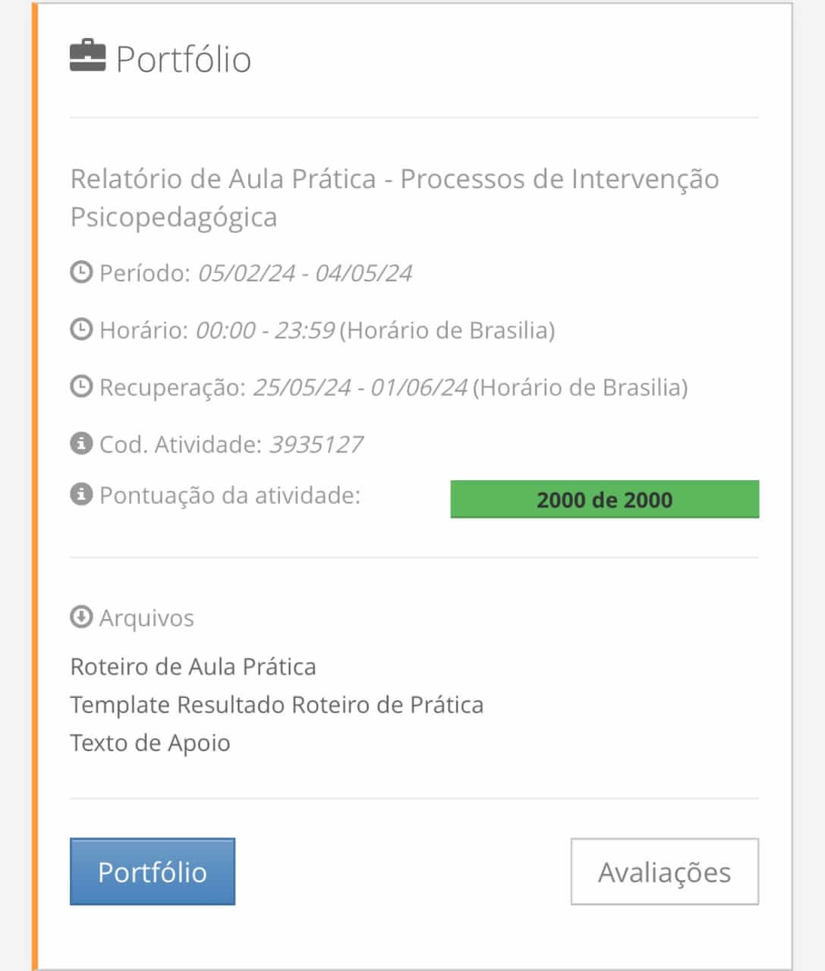Click the clock icon next to Período
The image size is (825, 971).
click(x=80, y=272)
